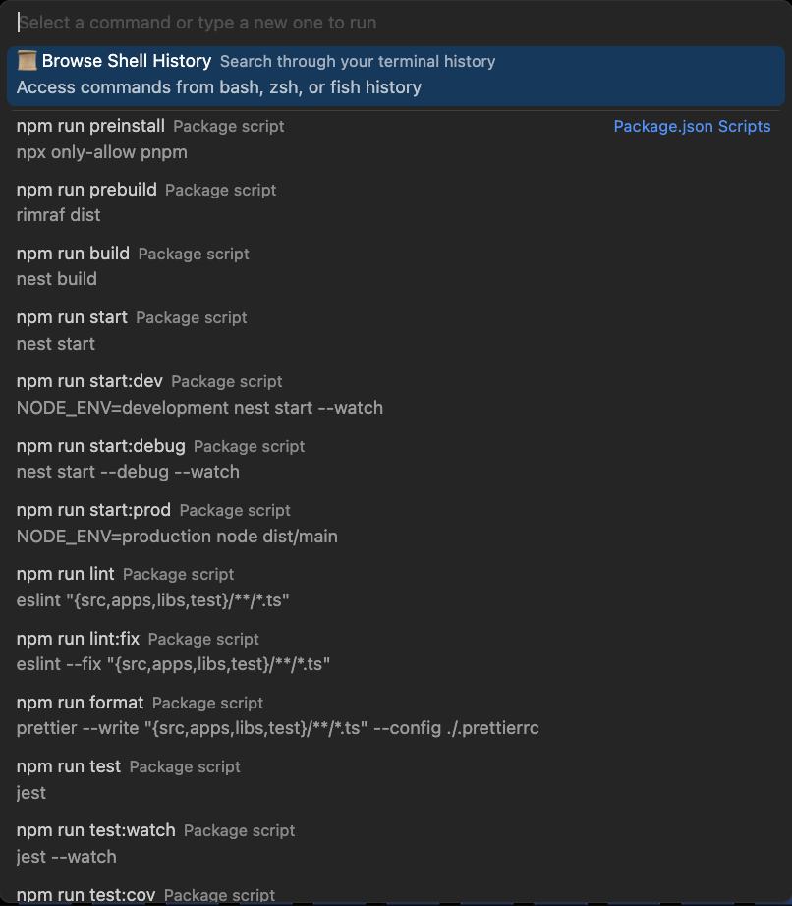Open the Package.json Scripts link
792x906 pixels.
692,127
